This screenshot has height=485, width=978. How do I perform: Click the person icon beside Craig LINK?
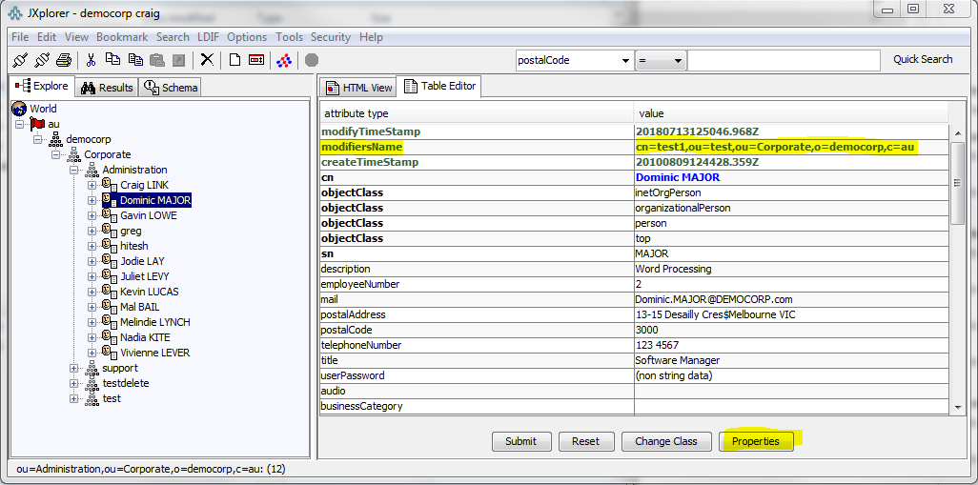110,185
